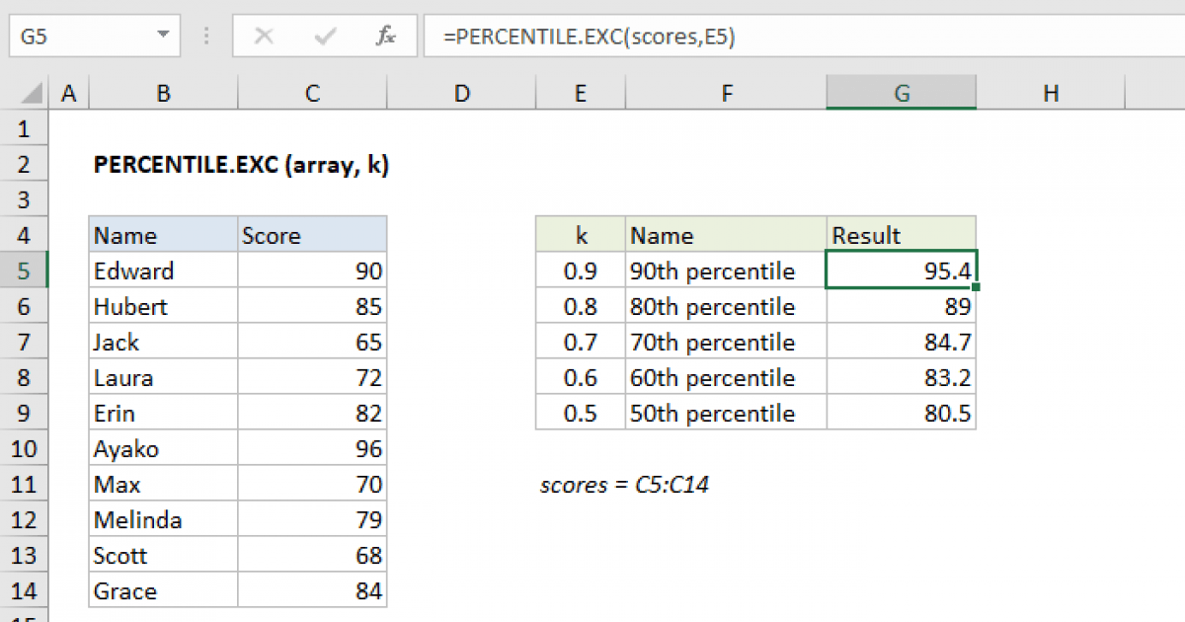Click the fill handle on cell G5
Image resolution: width=1185 pixels, height=622 pixels.
pos(976,285)
